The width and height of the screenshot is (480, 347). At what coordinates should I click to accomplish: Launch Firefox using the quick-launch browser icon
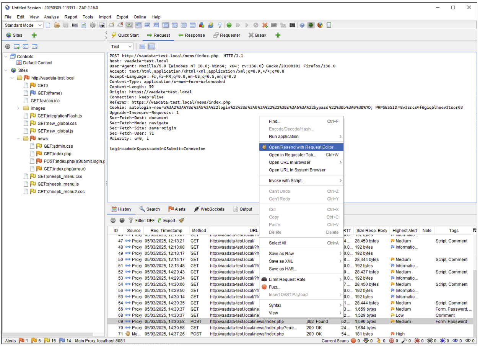(x=320, y=25)
